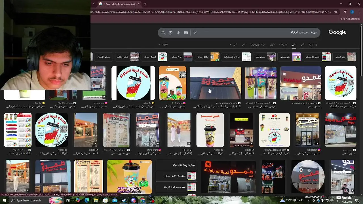This screenshot has width=363, height=204.
Task: Open Discord from the taskbar
Action: point(133,200)
